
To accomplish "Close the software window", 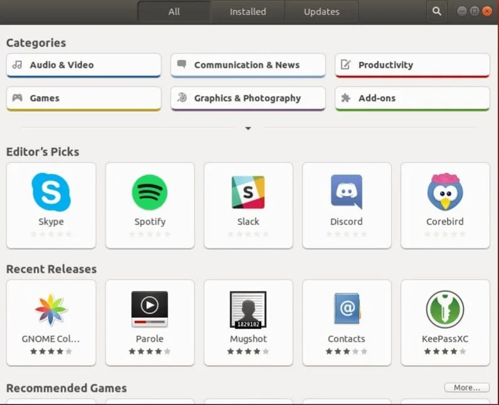I will click(487, 11).
